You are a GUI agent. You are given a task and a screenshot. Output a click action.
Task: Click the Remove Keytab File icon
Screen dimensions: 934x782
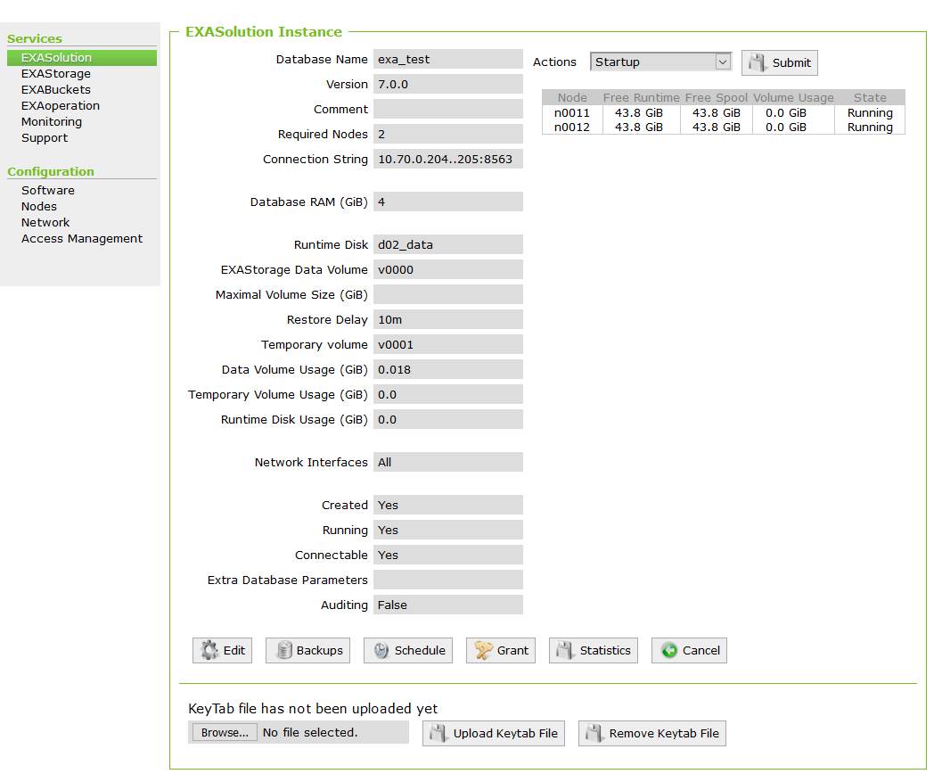click(x=594, y=733)
